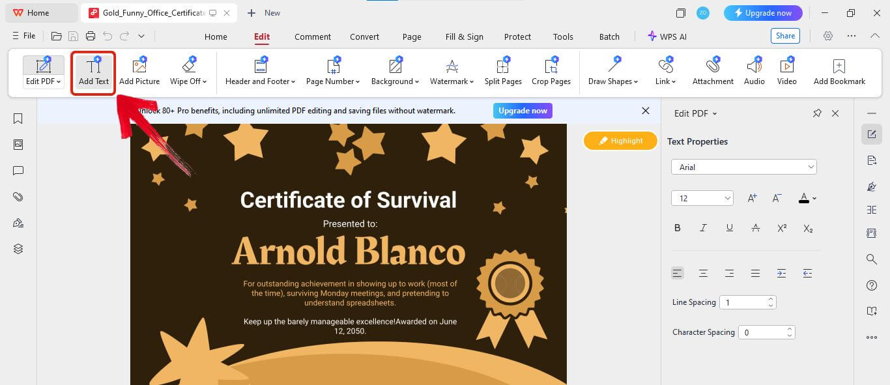This screenshot has width=890, height=385.
Task: Open the Protect tab
Action: pos(517,37)
